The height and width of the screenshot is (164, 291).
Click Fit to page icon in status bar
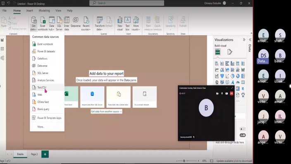pyautogui.click(x=212, y=161)
